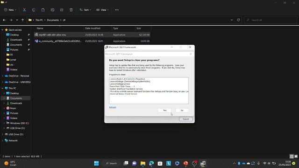Go up one folder level
Image resolution: width=299 pixels, height=168 pixels.
23,20
